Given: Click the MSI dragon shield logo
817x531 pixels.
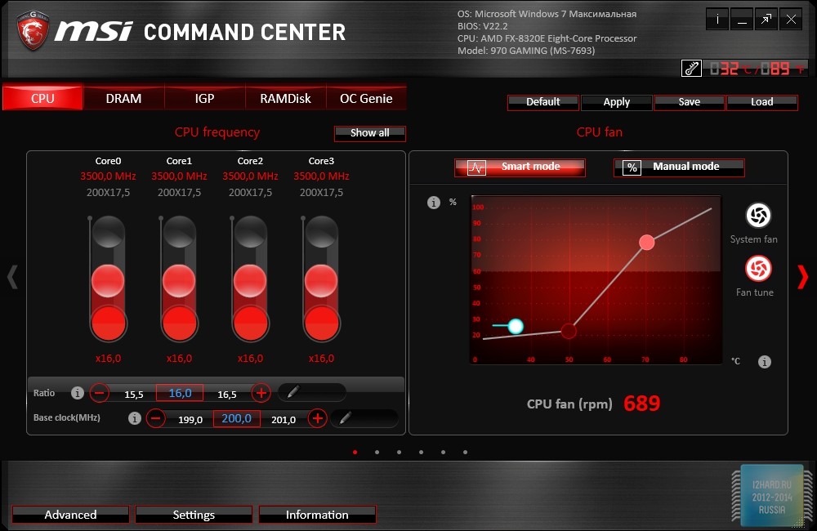Looking at the screenshot, I should [x=33, y=30].
